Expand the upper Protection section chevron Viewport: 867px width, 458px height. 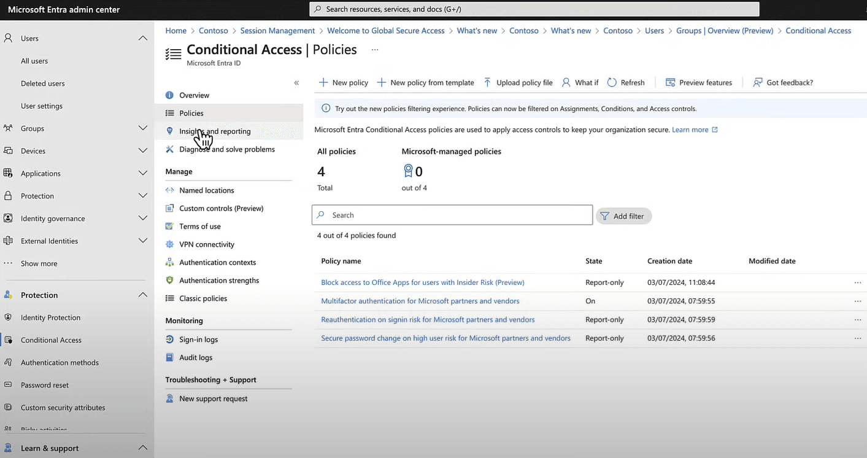point(143,196)
